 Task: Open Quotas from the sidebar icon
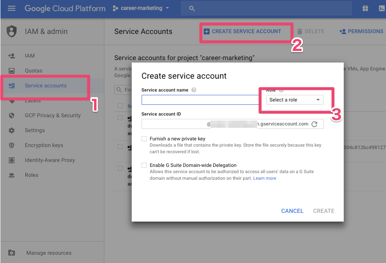pyautogui.click(x=11, y=70)
